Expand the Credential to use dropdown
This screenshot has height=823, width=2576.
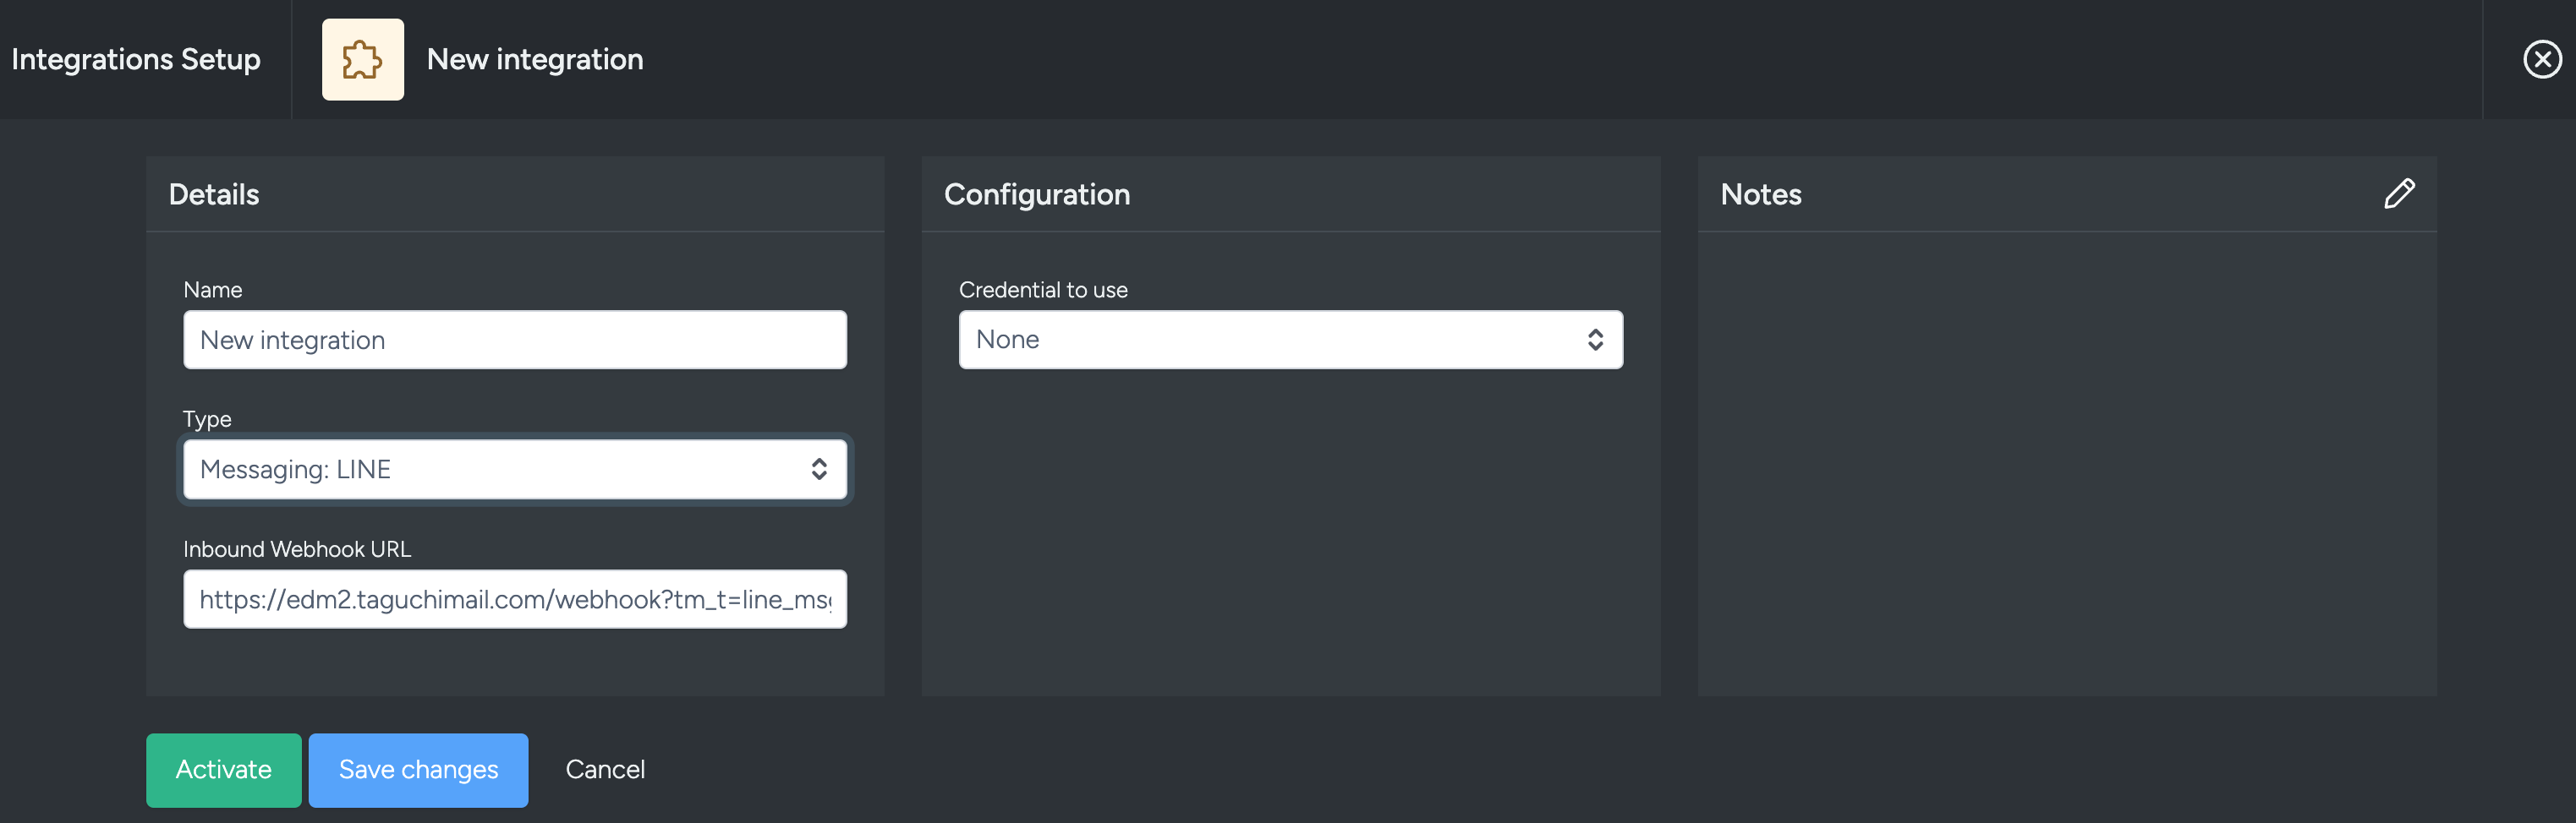point(1290,340)
